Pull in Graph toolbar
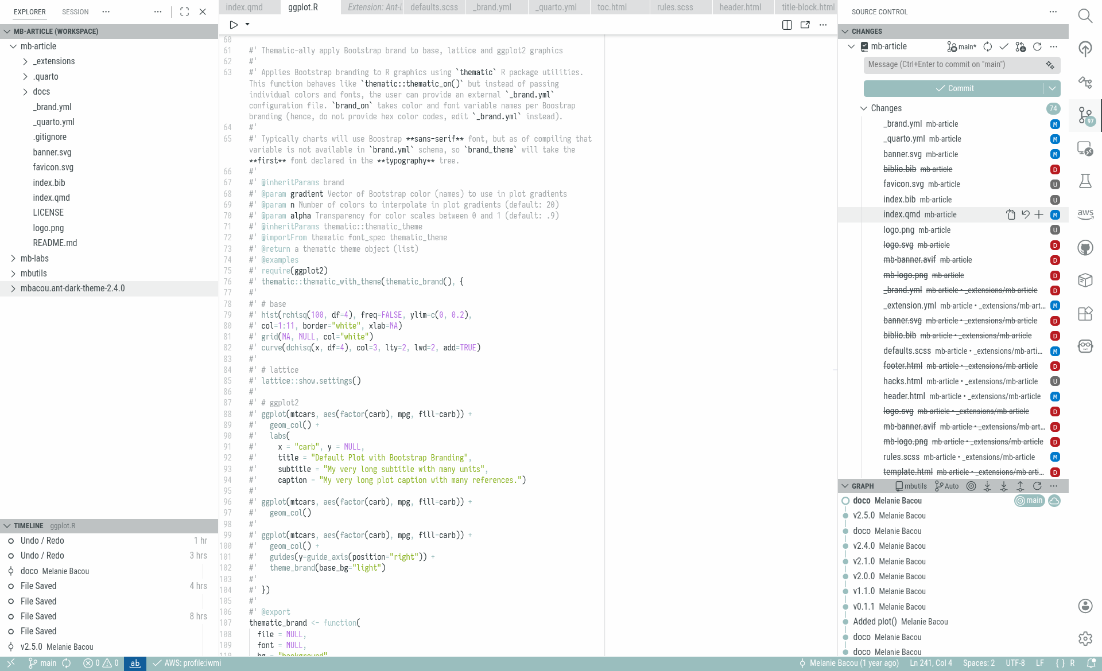Viewport: 1102px width, 671px height. [x=1004, y=486]
